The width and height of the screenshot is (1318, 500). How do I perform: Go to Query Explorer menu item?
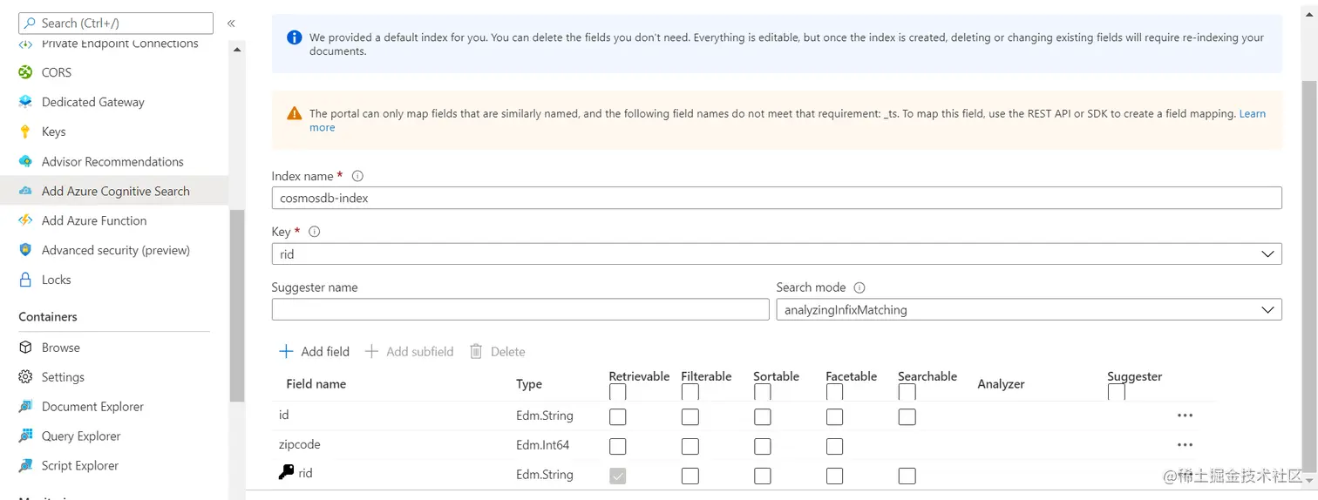coord(81,436)
